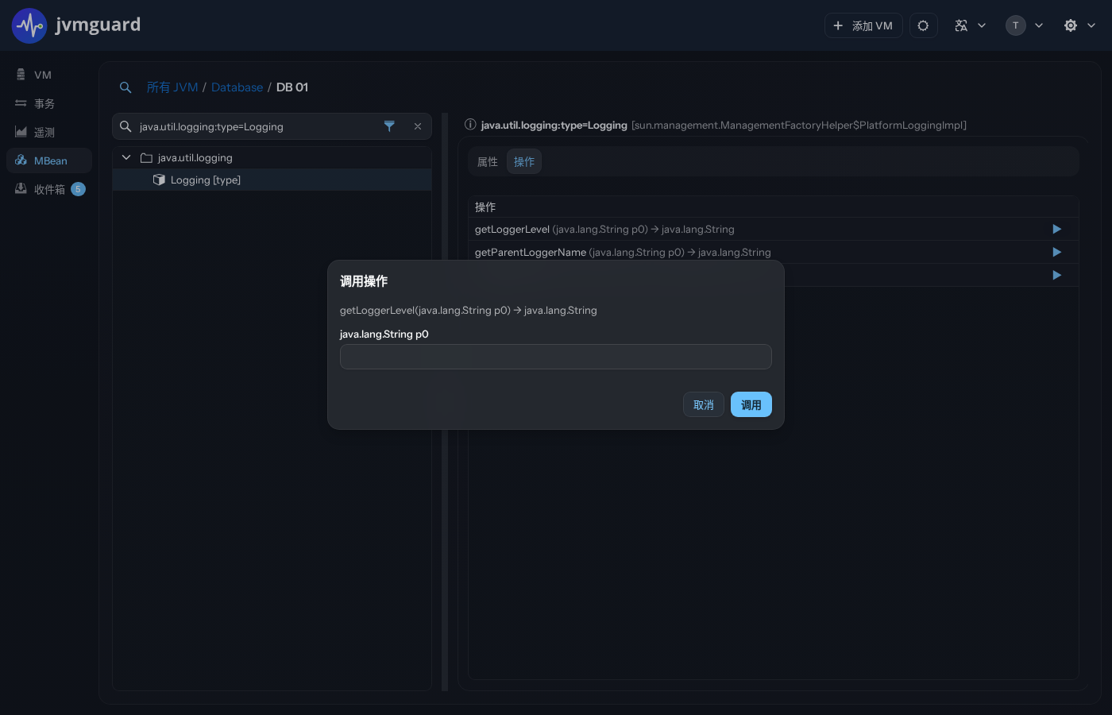
Task: Open the VM sidebar section
Action: point(49,75)
